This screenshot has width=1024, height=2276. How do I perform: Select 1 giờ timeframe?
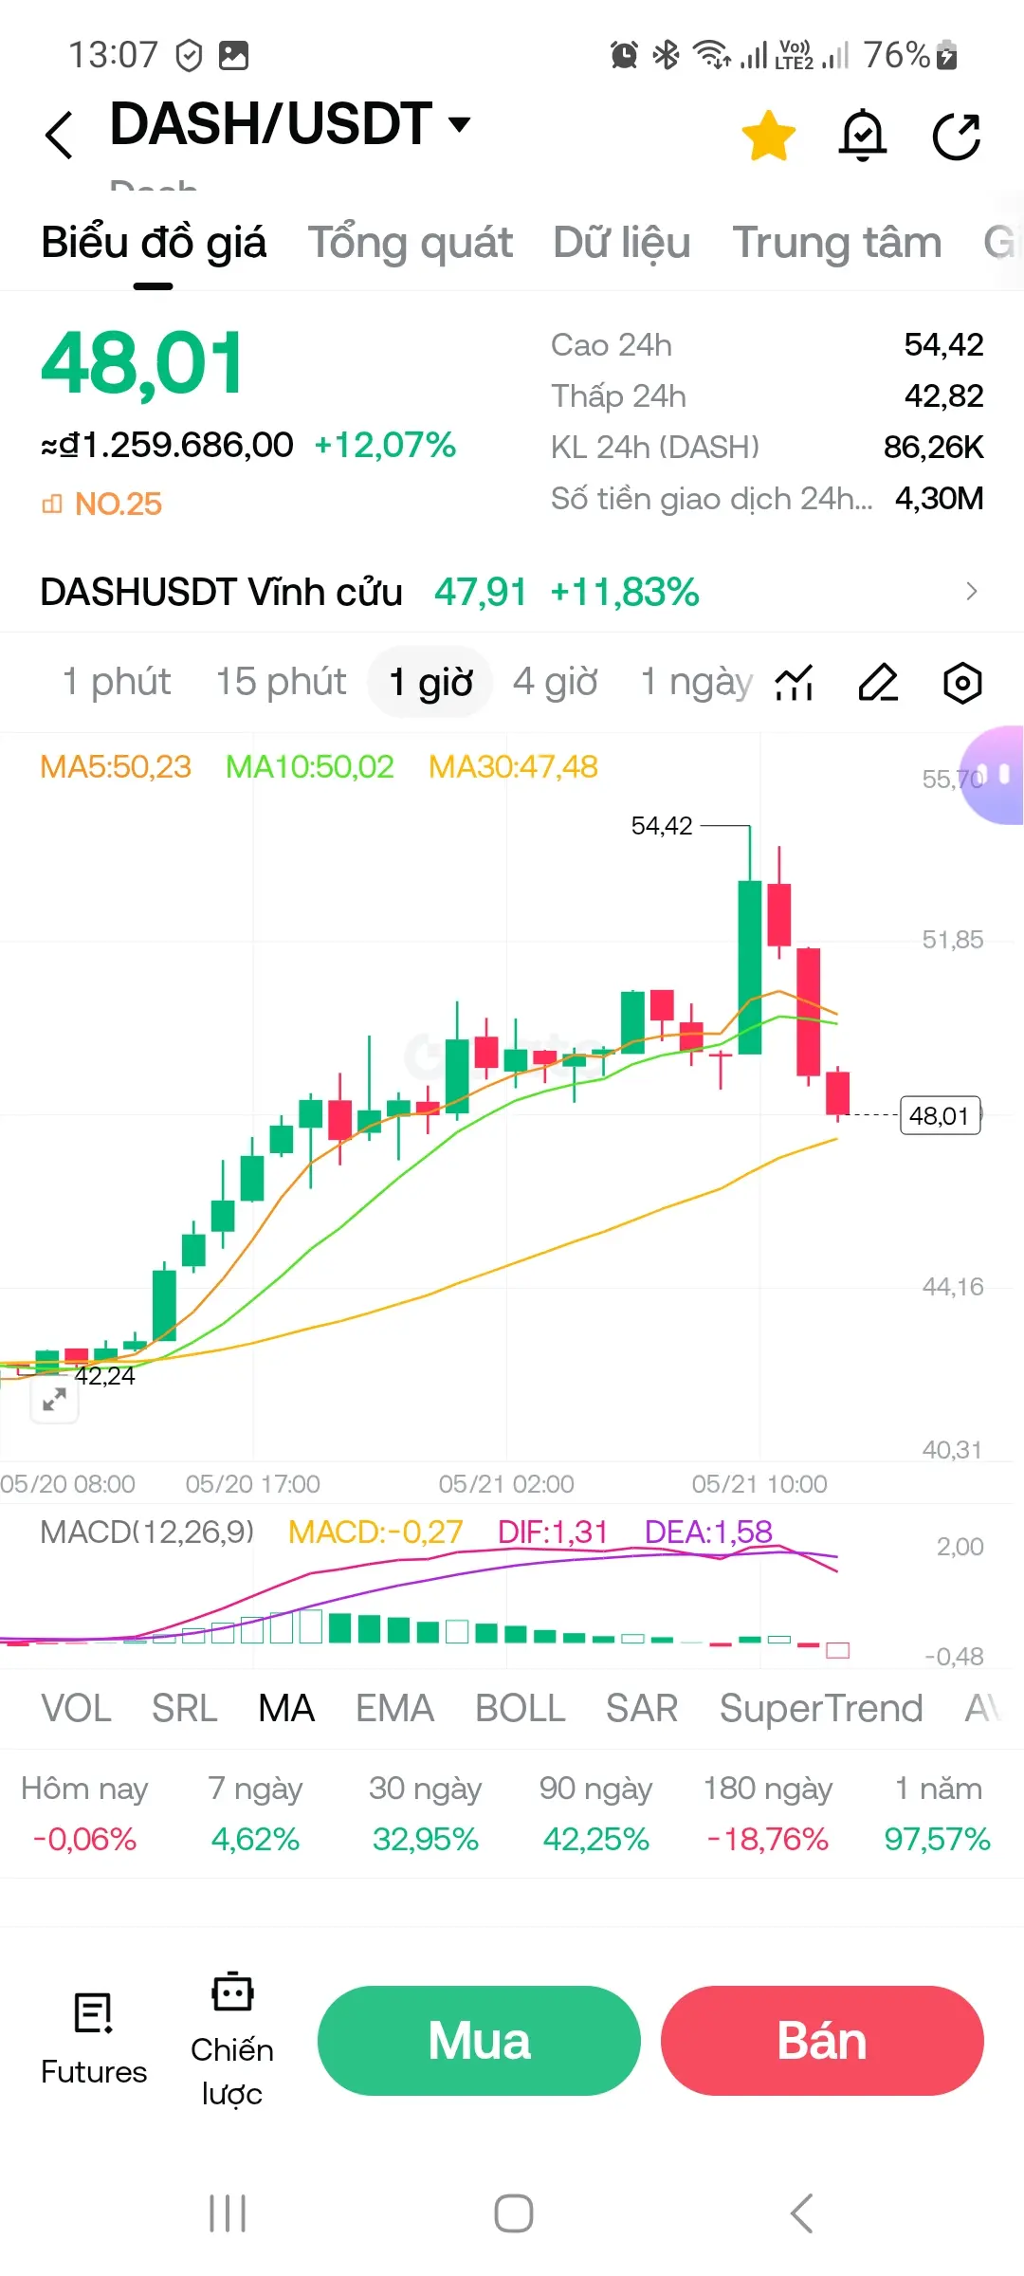[430, 682]
